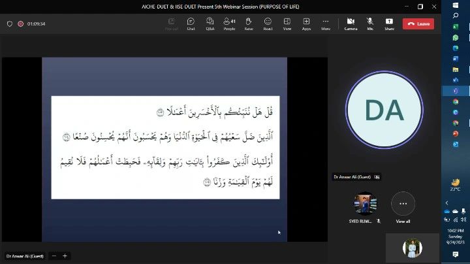The height and width of the screenshot is (264, 470).
Task: Zoom in shared content with plus button
Action: click(65, 256)
